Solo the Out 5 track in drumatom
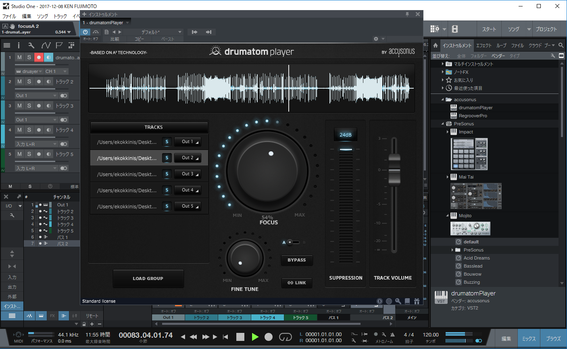 click(167, 206)
